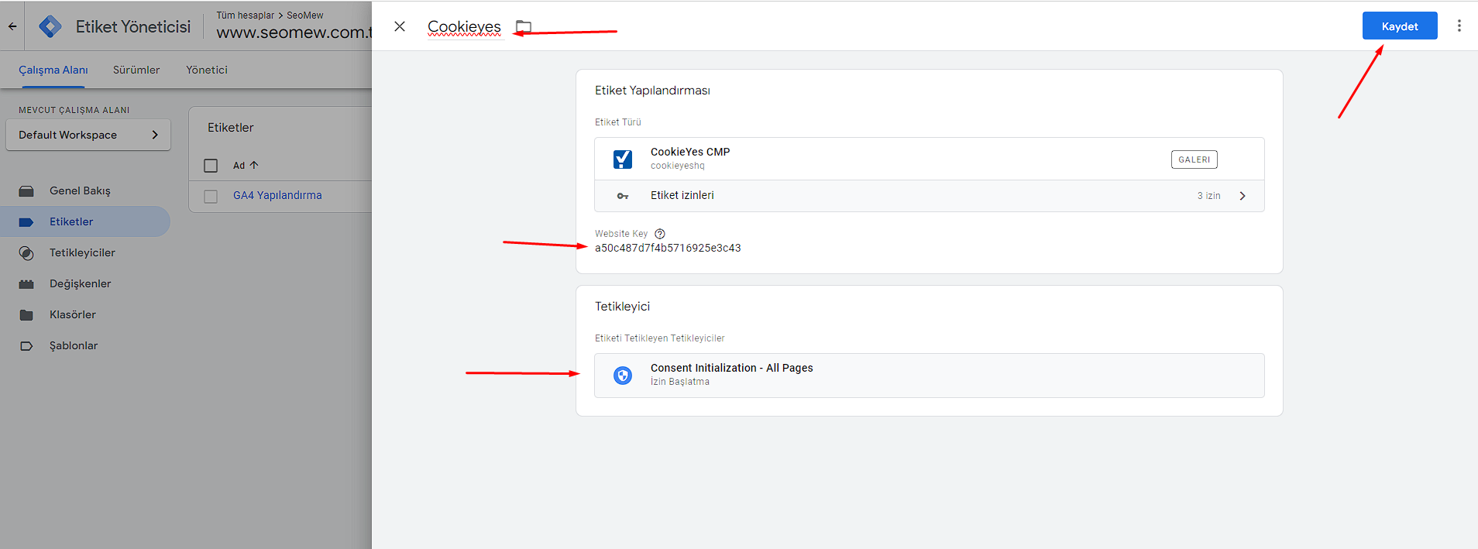The image size is (1478, 549).
Task: Close the tag editor panel
Action: tap(400, 26)
